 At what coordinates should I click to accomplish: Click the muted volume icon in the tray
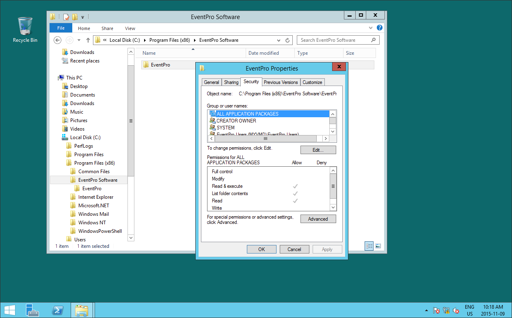coord(456,310)
